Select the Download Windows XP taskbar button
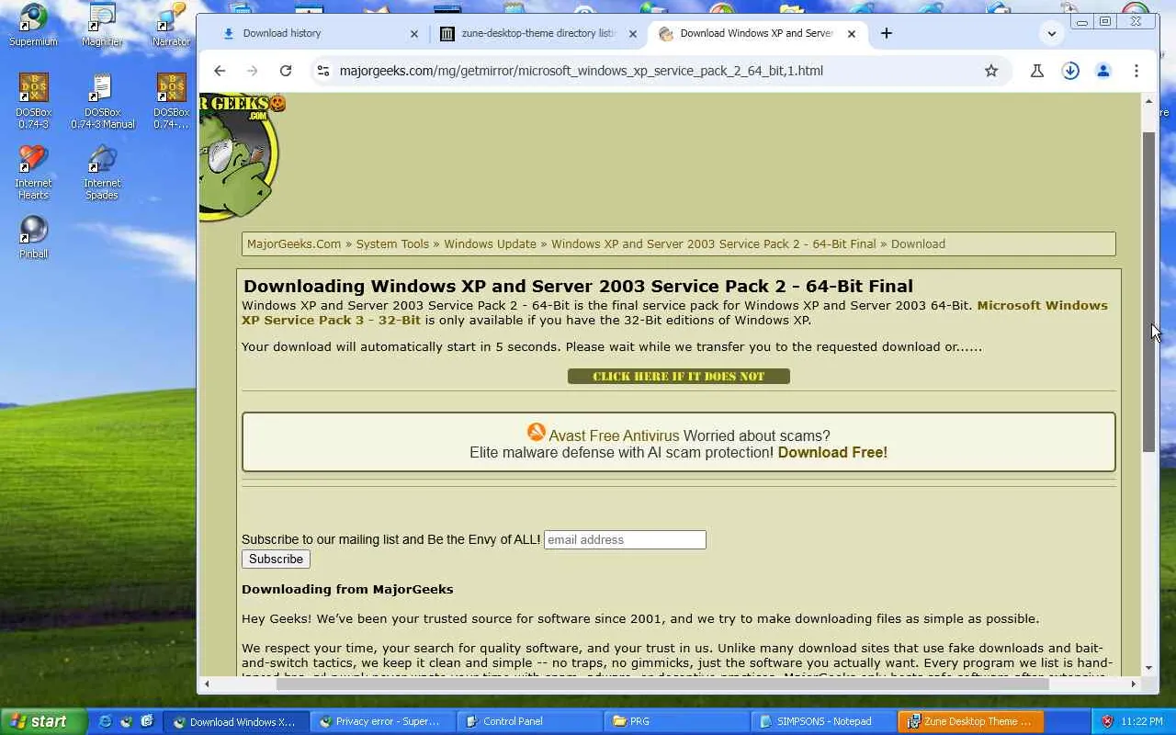Image resolution: width=1176 pixels, height=735 pixels. point(236,721)
